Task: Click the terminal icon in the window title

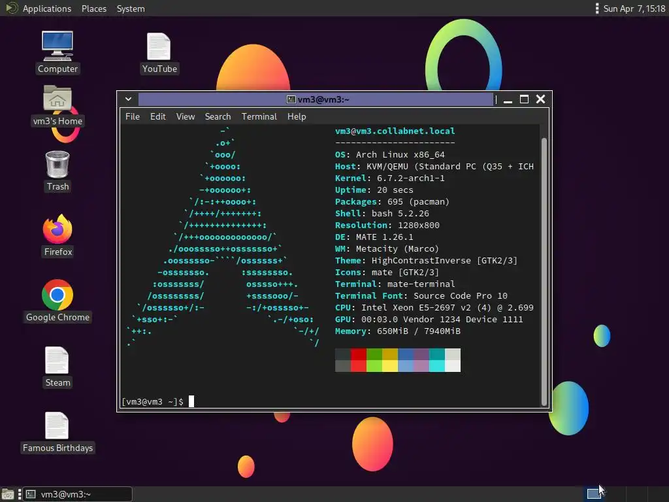Action: click(x=291, y=99)
